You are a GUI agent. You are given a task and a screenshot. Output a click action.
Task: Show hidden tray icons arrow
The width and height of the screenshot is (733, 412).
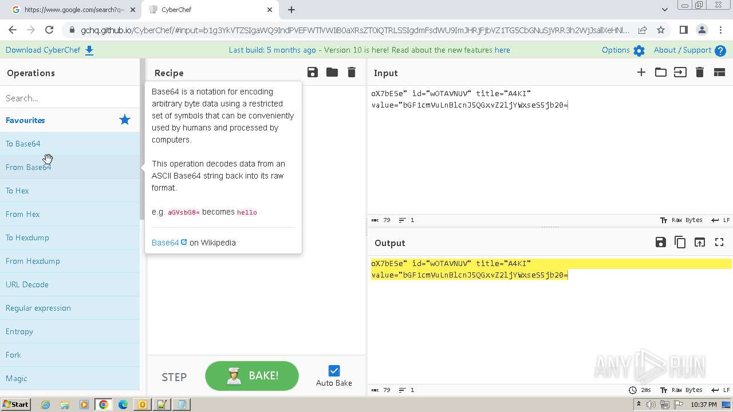click(x=639, y=405)
